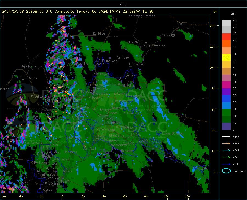Click the SanJose map label
The width and height of the screenshot is (247, 200).
click(123, 57)
